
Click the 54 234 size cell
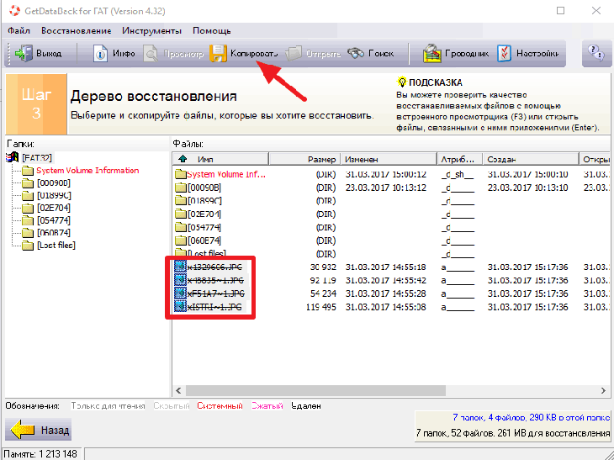323,293
